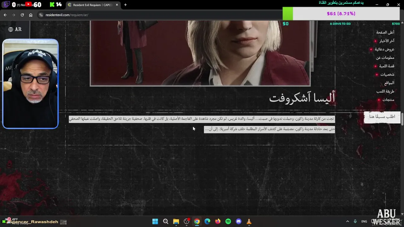
Task: Go back with browser back arrow
Action: pyautogui.click(x=5, y=15)
